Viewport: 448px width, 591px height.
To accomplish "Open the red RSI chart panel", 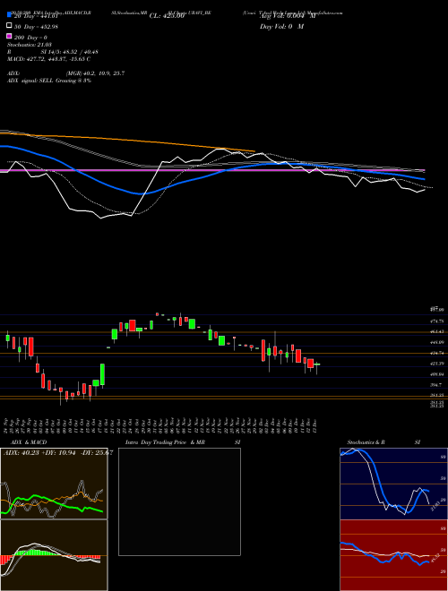I will (x=393, y=555).
